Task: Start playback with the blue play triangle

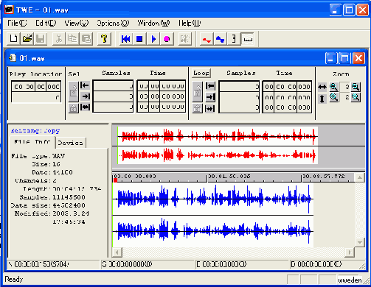Action: (153, 39)
